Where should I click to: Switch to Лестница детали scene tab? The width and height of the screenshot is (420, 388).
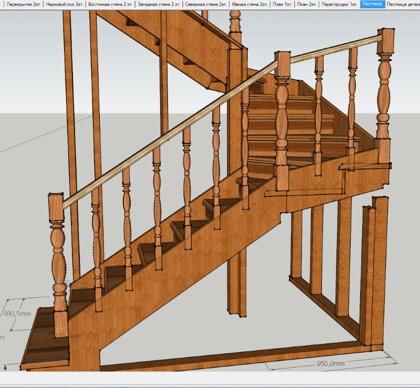[x=403, y=4]
